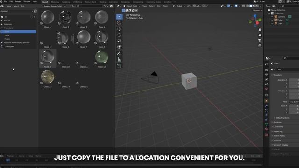Open the Modifier properties wrench tab
This screenshot has width=299, height=168.
[266, 106]
